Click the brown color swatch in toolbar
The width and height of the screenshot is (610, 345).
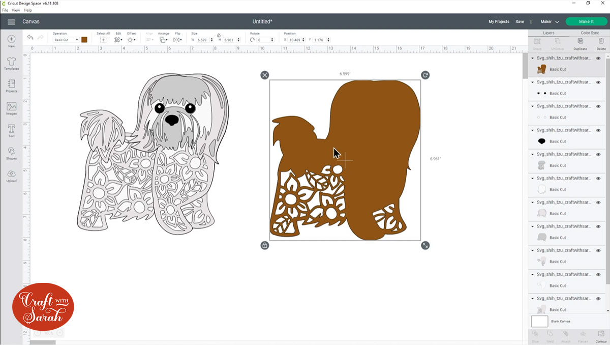[84, 40]
